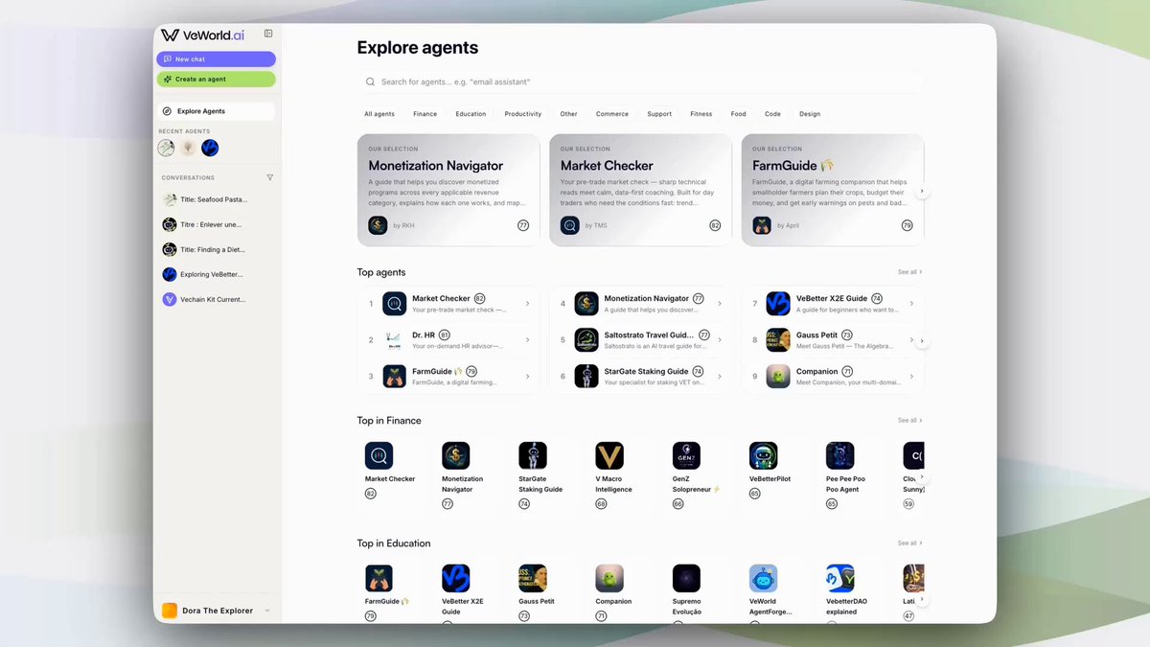
Task: Open the Market Checker selection card
Action: point(641,190)
